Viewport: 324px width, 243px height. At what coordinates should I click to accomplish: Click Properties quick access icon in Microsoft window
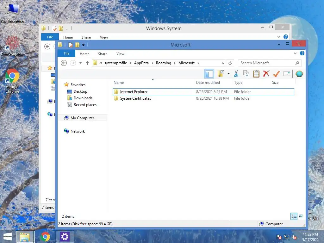coord(71,45)
